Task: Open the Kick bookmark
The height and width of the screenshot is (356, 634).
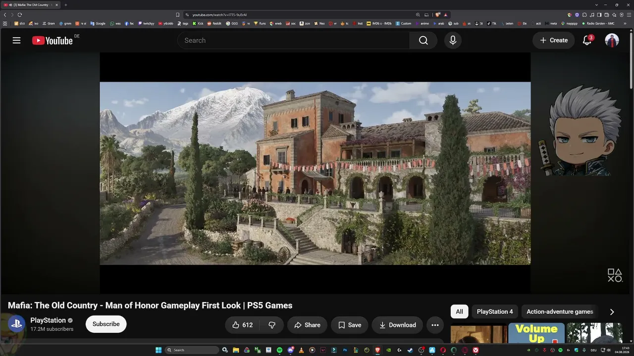Action: pyautogui.click(x=198, y=23)
